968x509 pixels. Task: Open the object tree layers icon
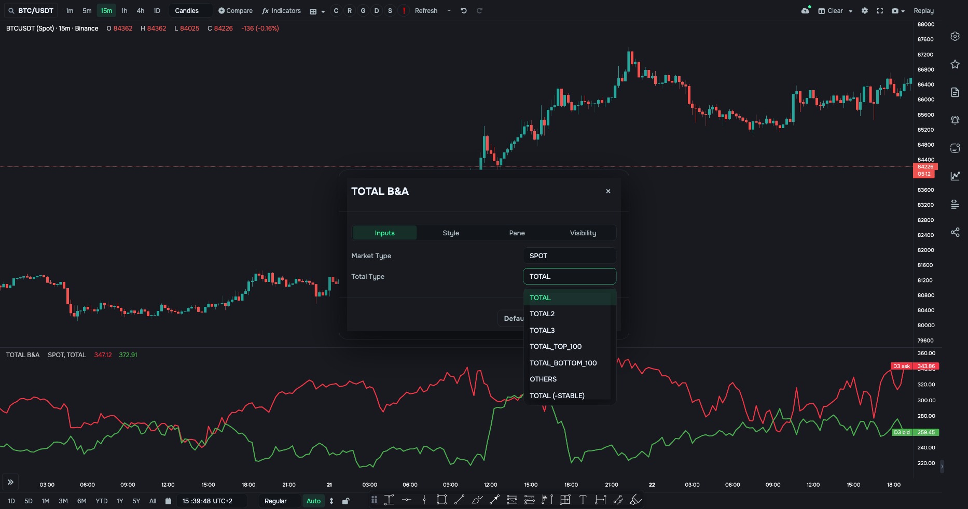pos(955,204)
